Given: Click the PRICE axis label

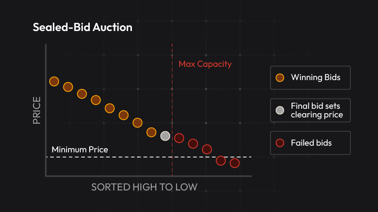Looking at the screenshot, I should pyautogui.click(x=37, y=111).
